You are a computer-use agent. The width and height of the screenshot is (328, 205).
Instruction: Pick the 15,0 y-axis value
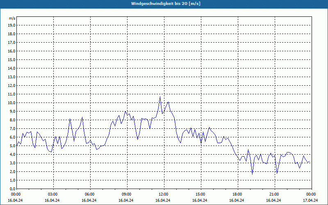pos(12,59)
